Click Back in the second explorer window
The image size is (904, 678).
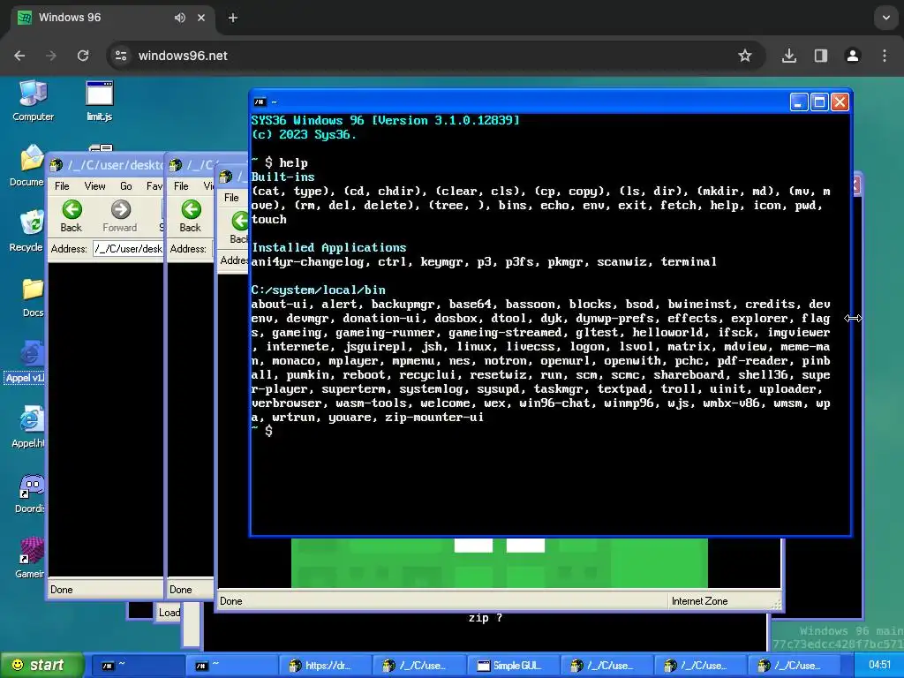tap(191, 216)
